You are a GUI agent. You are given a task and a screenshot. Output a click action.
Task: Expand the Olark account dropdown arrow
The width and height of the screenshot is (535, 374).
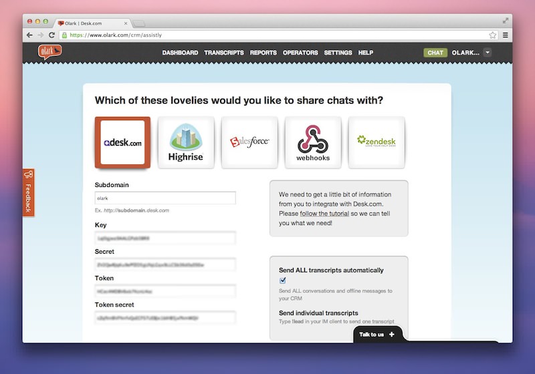click(488, 53)
